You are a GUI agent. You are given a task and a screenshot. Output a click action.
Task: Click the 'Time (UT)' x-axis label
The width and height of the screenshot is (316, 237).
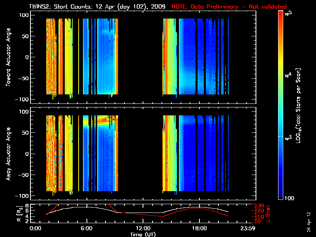[143, 234]
